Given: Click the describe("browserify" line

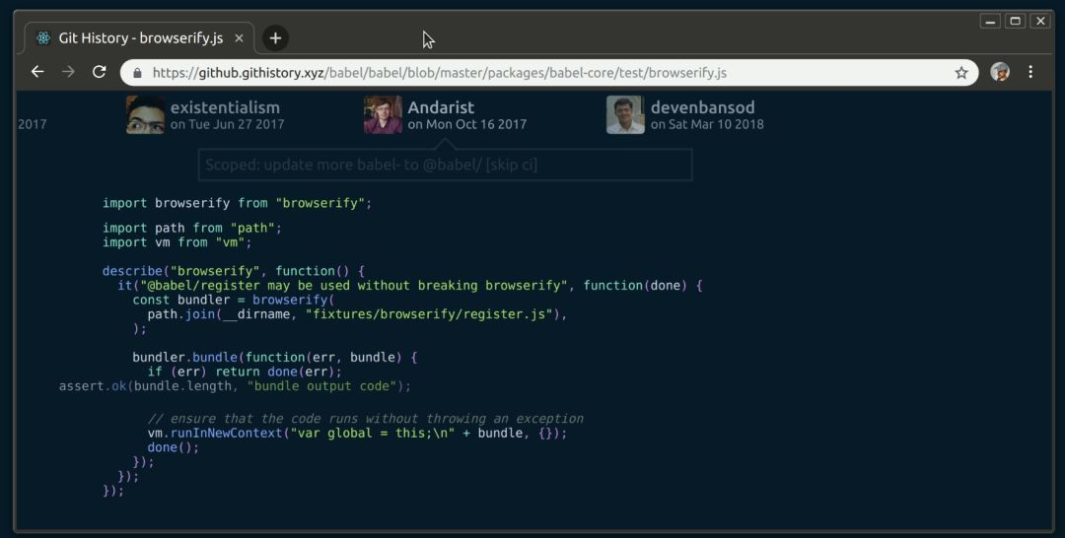Looking at the screenshot, I should (234, 271).
